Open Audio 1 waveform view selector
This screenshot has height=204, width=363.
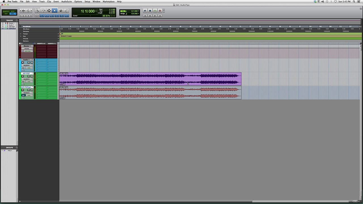tap(27, 65)
